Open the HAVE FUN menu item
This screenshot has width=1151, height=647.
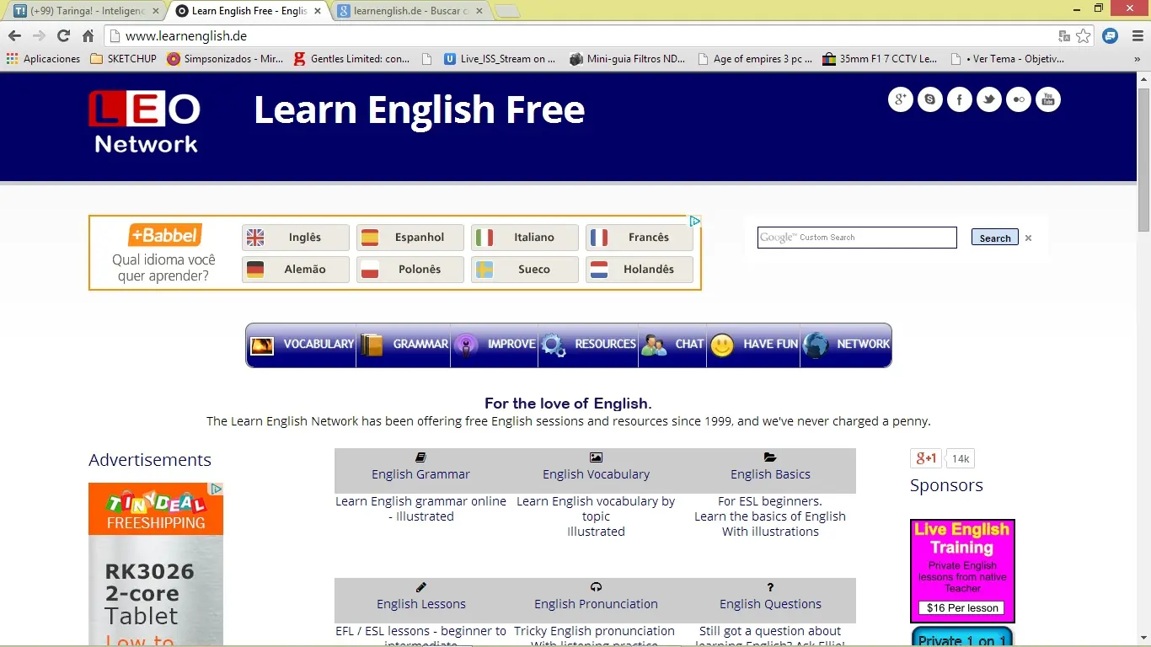coord(753,345)
